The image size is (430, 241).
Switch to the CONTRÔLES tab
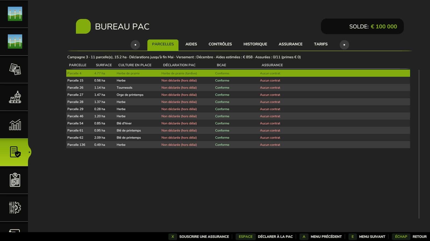coord(220,44)
